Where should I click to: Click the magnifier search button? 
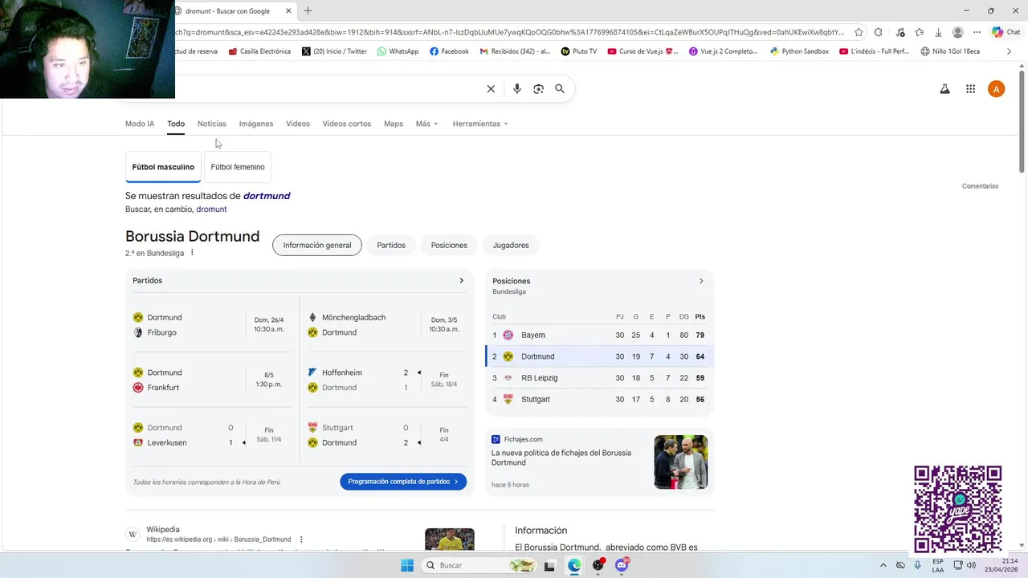[x=560, y=89]
